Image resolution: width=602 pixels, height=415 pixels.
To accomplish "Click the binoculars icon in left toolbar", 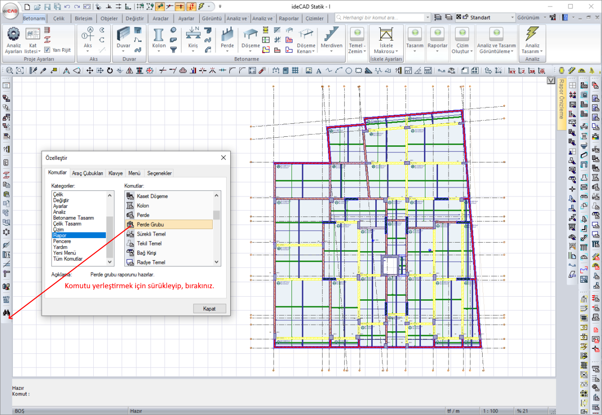I will coord(7,313).
